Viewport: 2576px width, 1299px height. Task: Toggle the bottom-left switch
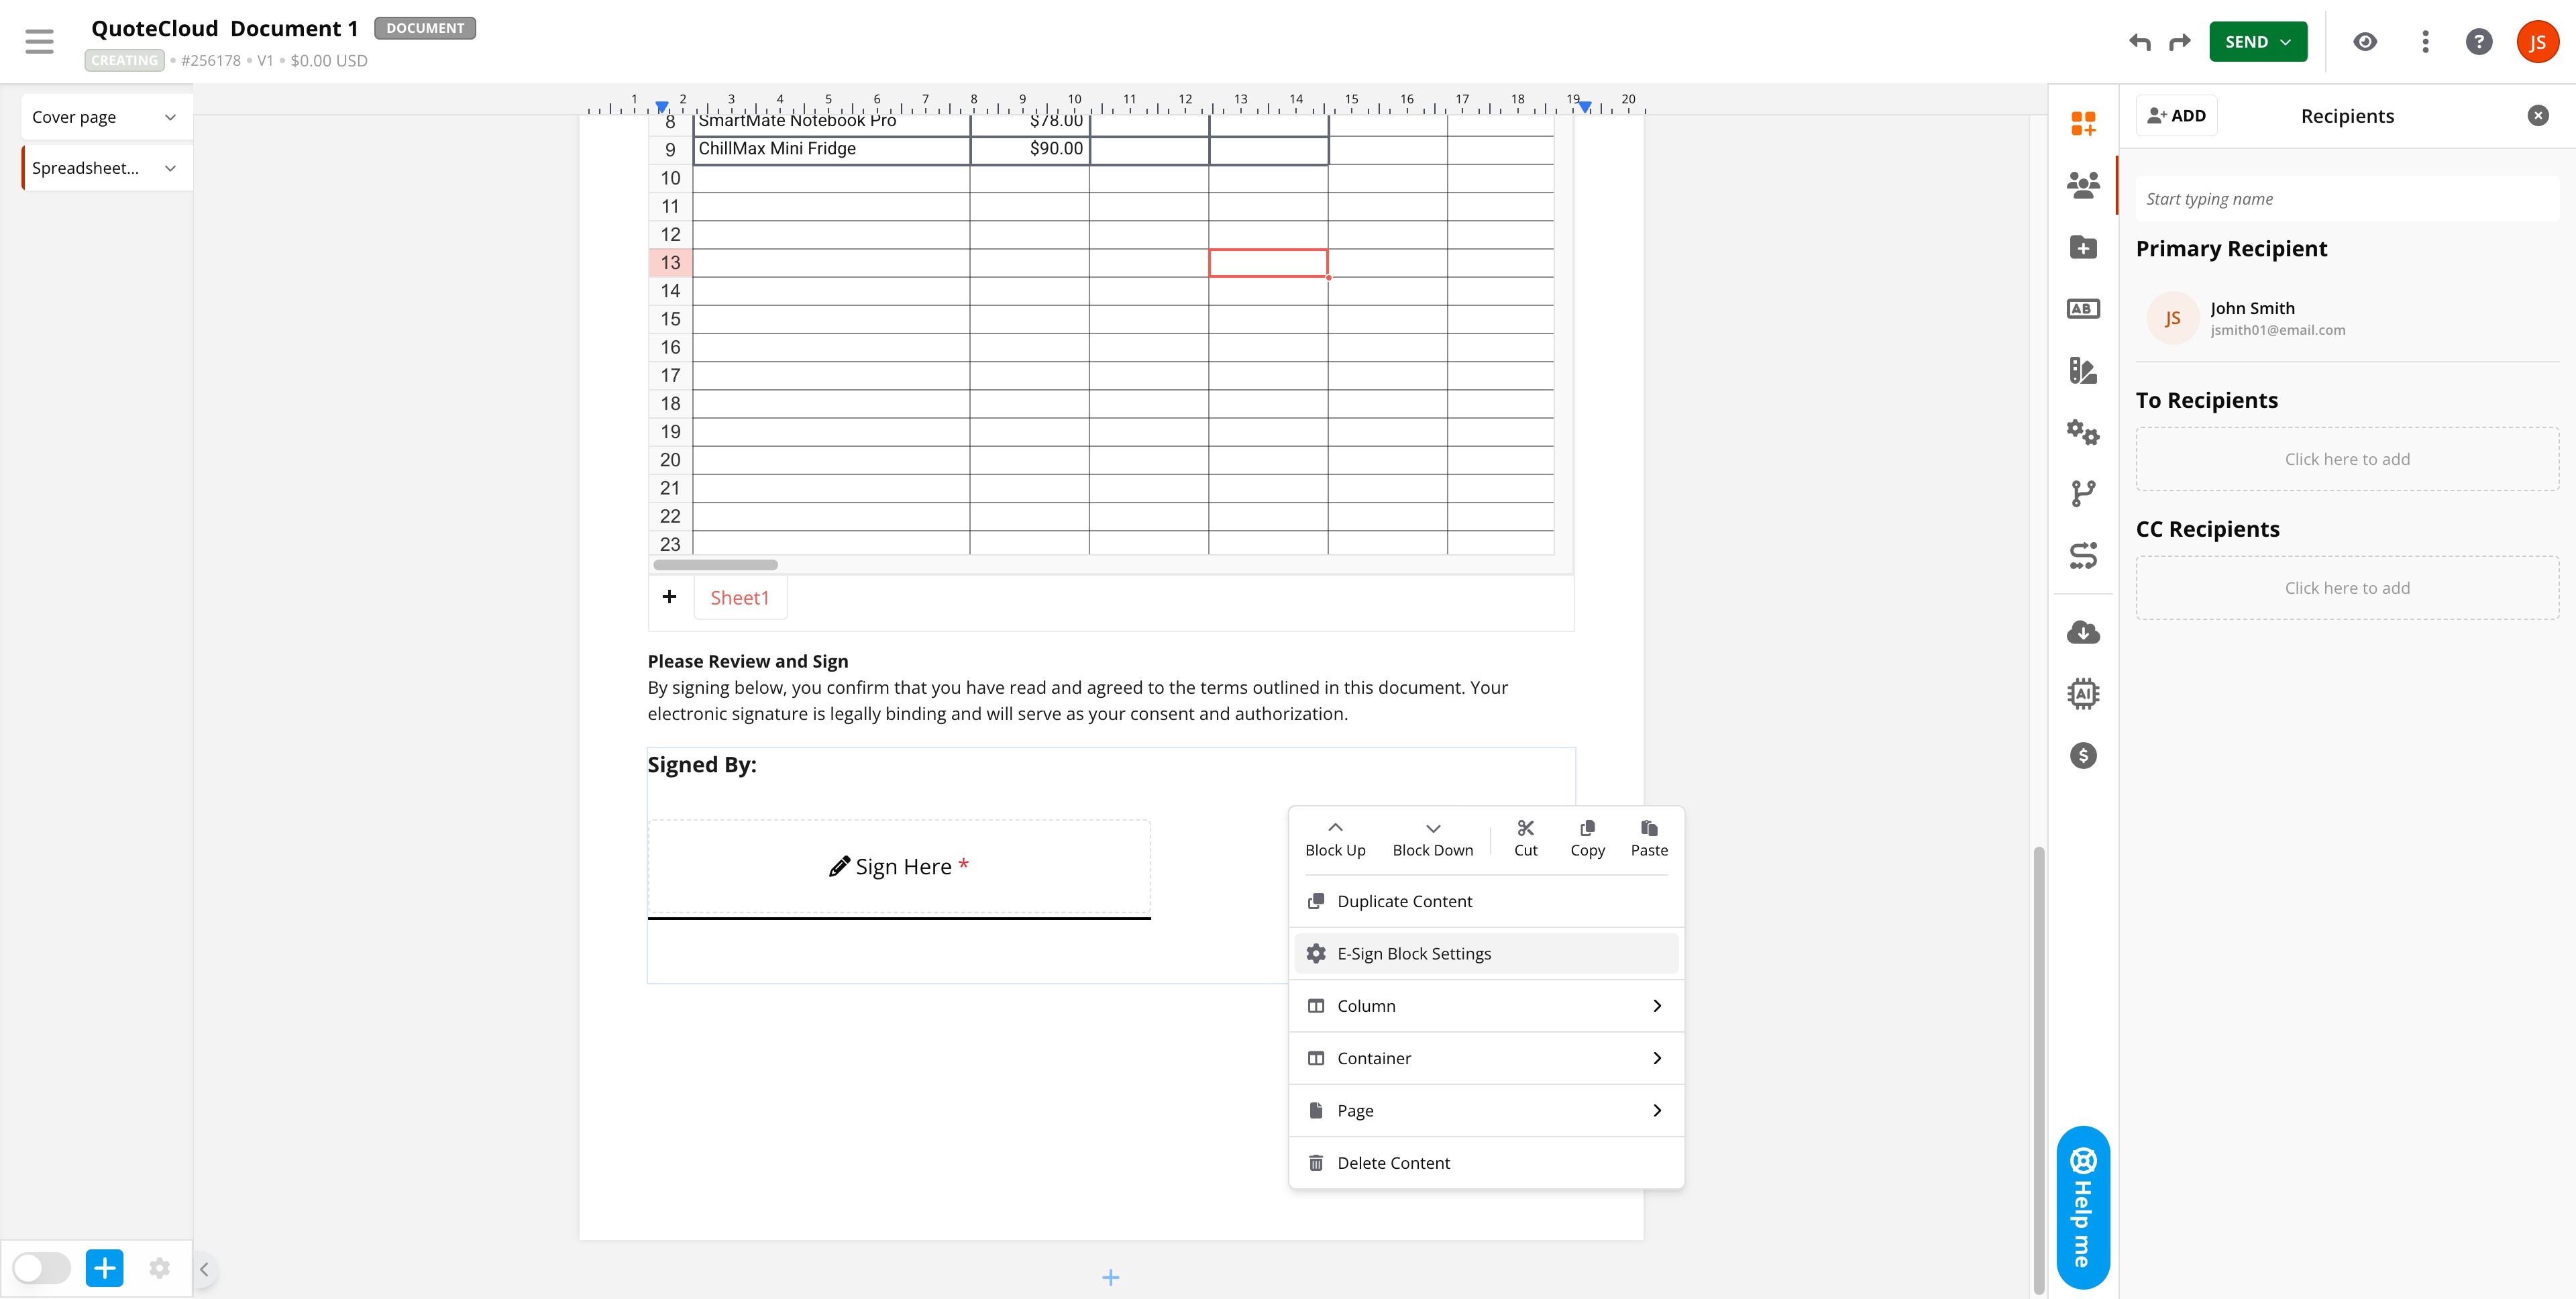(42, 1268)
